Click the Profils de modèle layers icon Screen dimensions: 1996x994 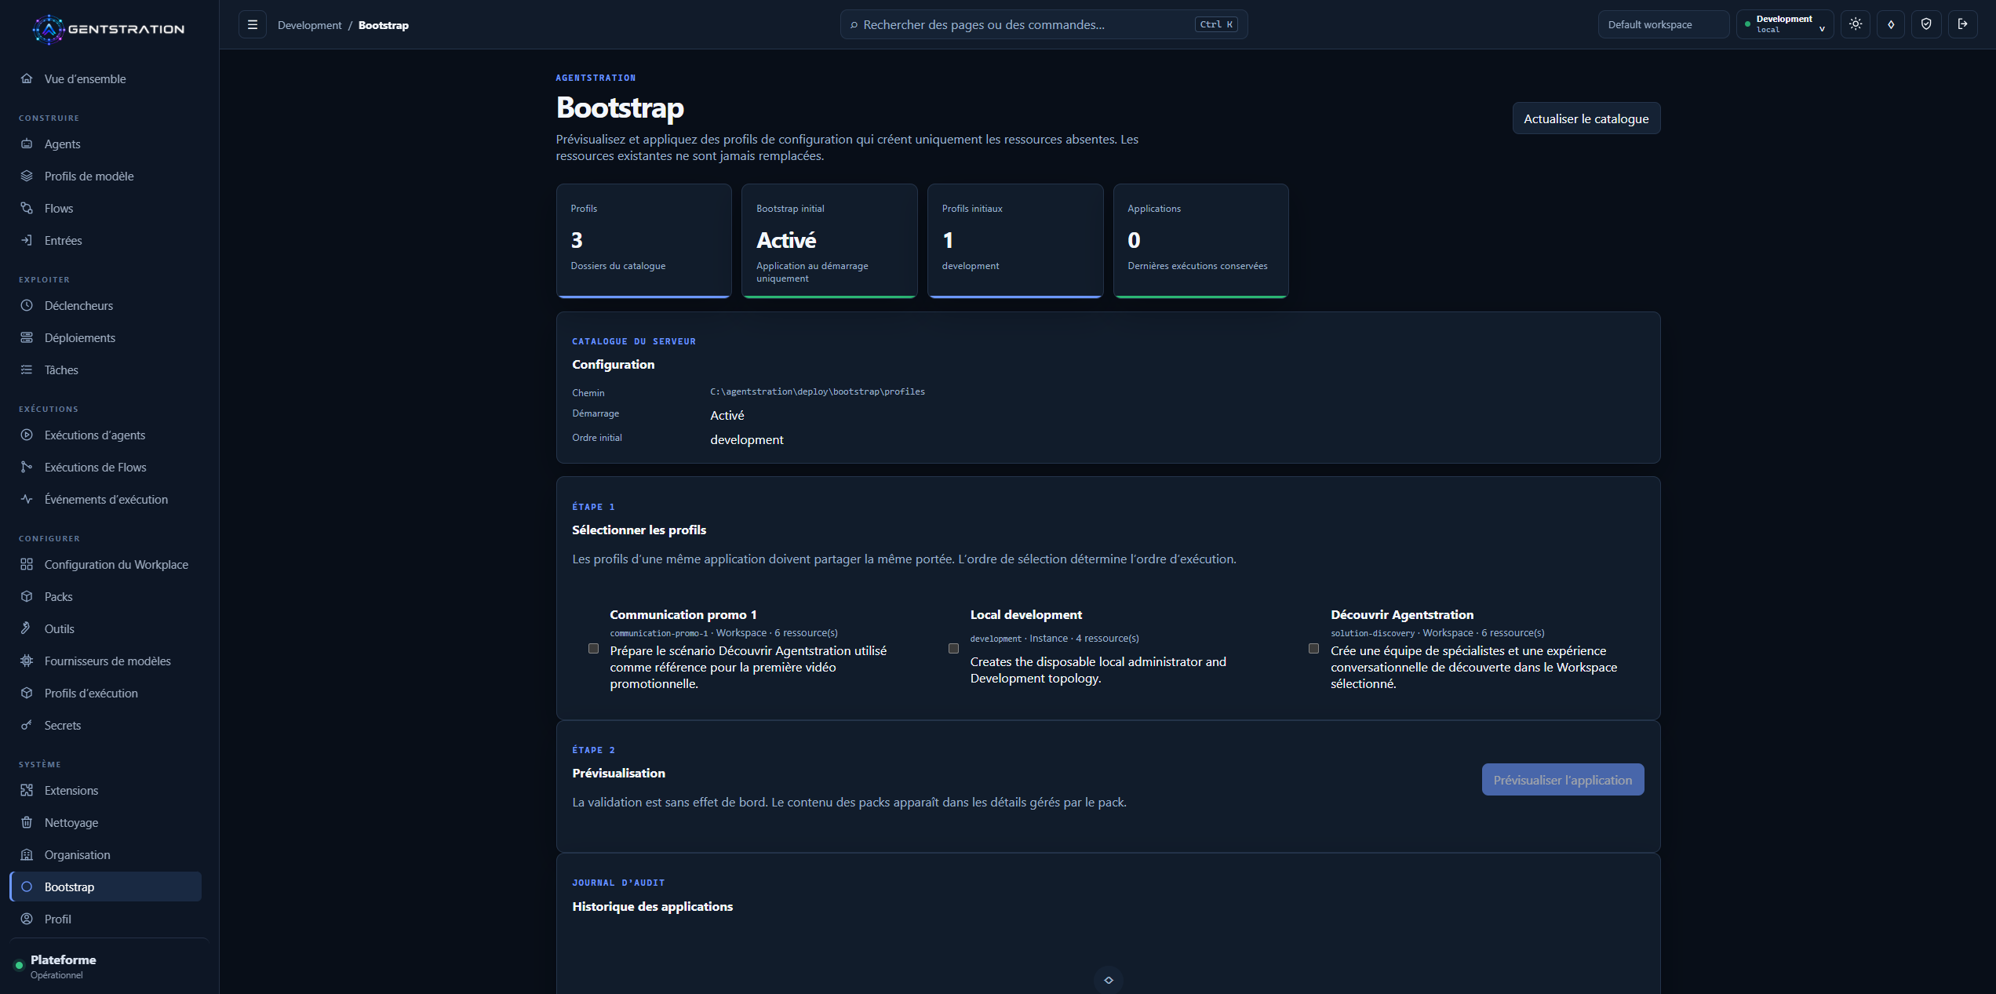coord(27,176)
